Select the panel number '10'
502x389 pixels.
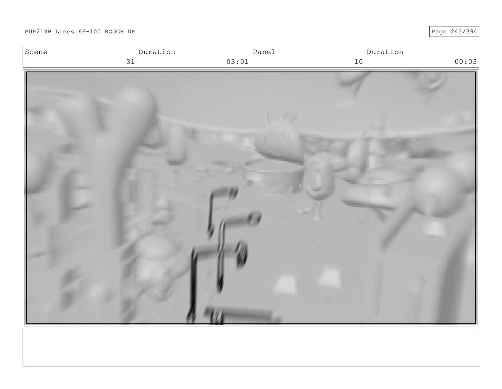click(358, 62)
